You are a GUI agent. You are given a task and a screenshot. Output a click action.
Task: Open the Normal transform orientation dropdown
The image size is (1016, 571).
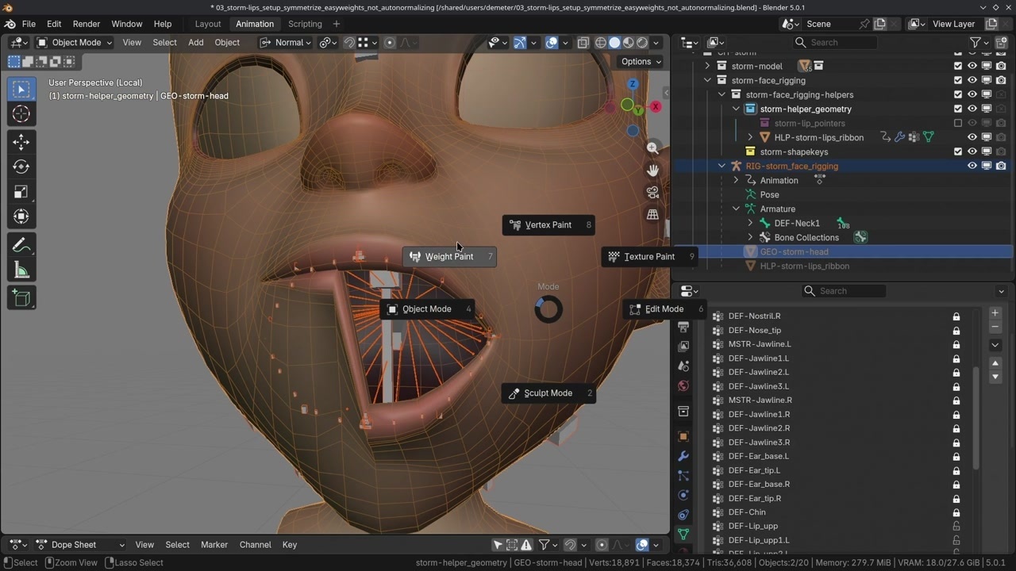(x=287, y=43)
